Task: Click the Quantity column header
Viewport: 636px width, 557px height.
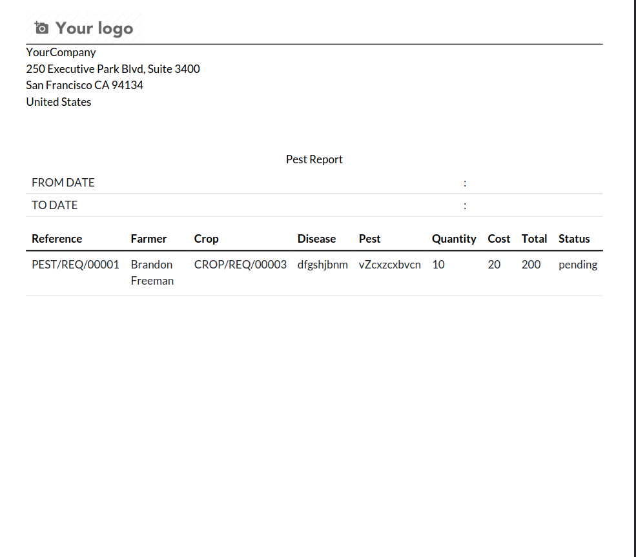Action: click(454, 239)
